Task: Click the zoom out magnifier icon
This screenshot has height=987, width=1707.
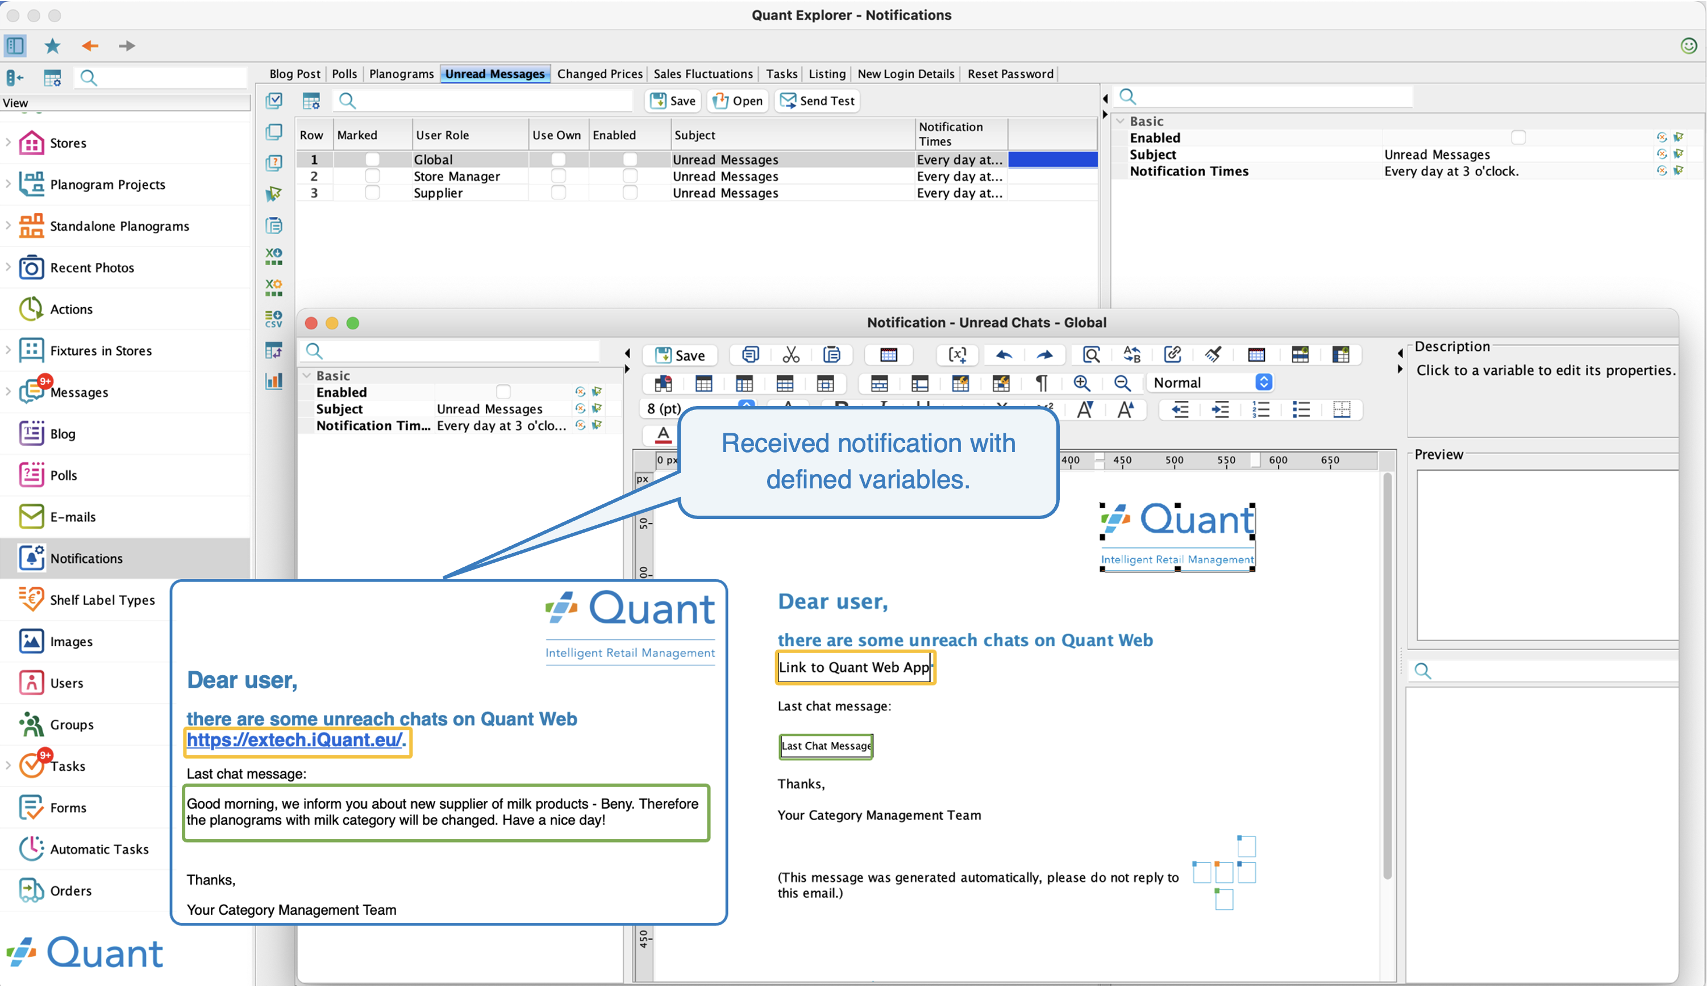Action: (1122, 383)
